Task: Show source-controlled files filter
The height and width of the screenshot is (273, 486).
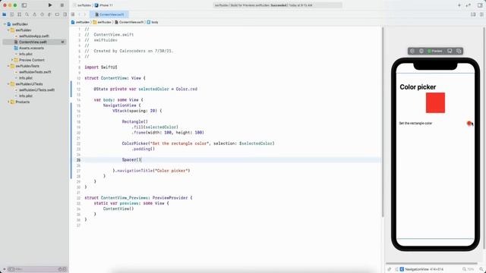Action: [65, 269]
